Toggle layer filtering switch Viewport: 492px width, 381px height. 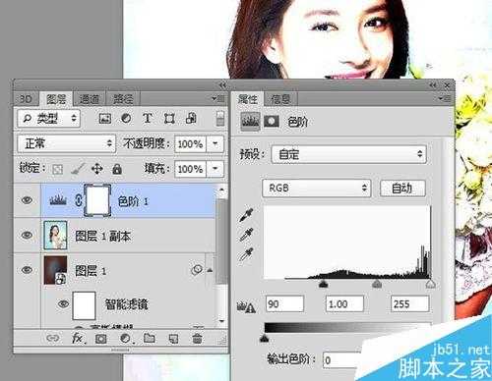click(220, 119)
